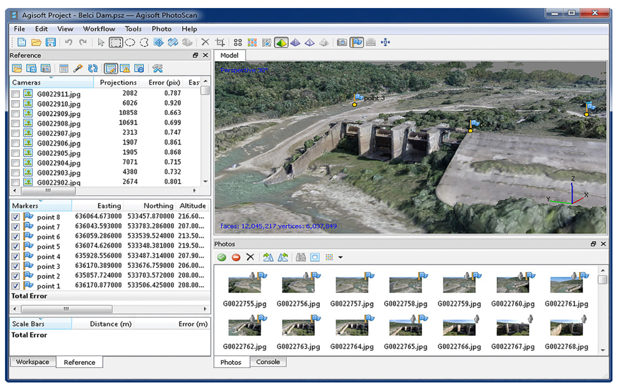Open the thumbnail size dropdown arrow
The image size is (619, 389).
pyautogui.click(x=340, y=257)
